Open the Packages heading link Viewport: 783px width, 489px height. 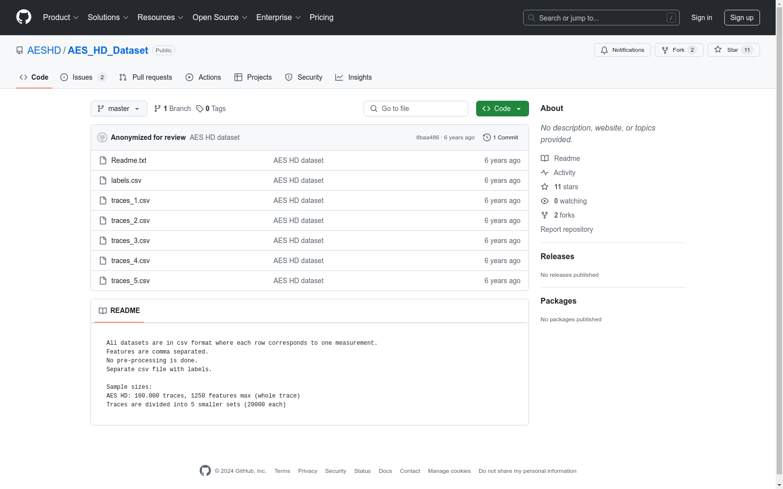(x=558, y=301)
